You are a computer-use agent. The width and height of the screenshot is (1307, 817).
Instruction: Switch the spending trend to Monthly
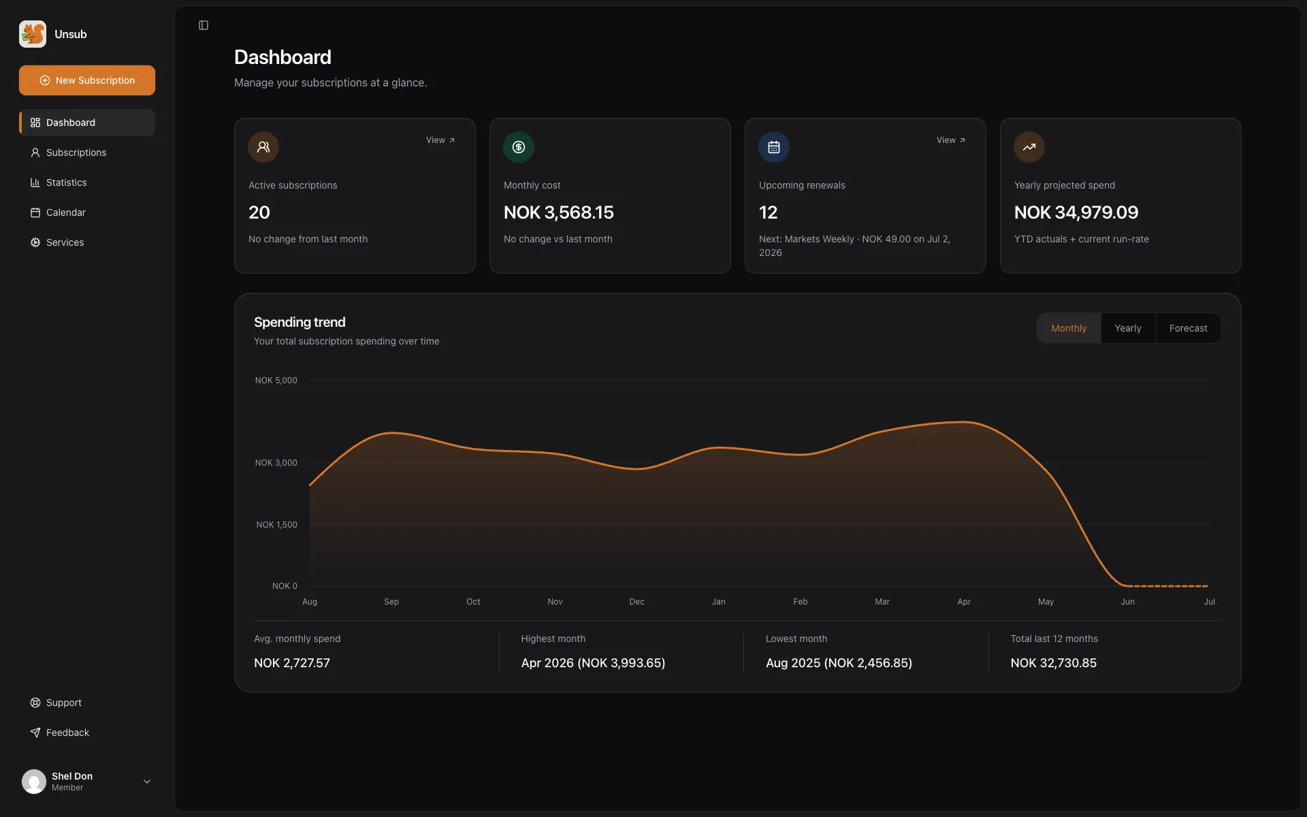coord(1069,328)
